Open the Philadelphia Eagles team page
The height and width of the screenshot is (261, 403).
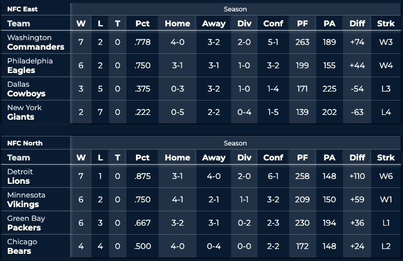point(30,66)
